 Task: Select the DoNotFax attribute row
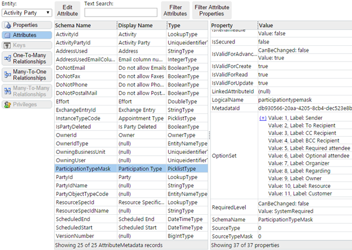(x=131, y=76)
